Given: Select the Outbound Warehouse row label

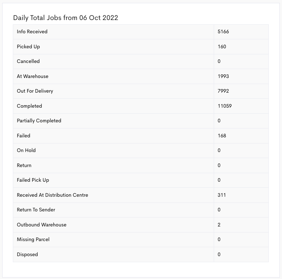Looking at the screenshot, I should click(41, 225).
